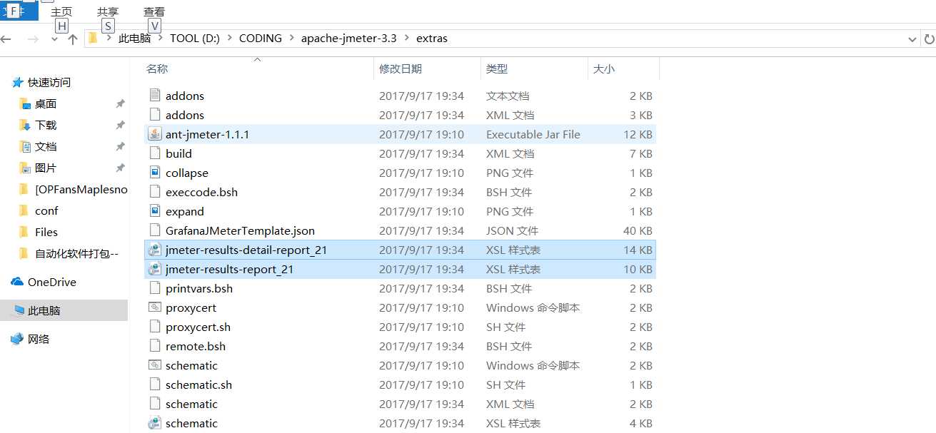Viewport: 936px width, 433px height.
Task: Click the OneDrive cloud icon in sidebar
Action: 18,282
